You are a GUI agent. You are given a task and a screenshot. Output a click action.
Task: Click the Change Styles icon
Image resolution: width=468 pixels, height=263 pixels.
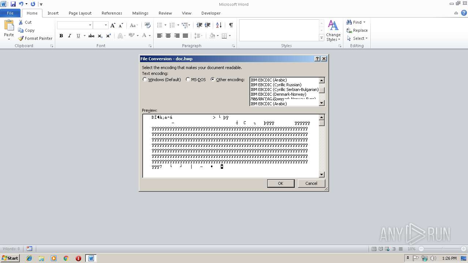tap(333, 31)
